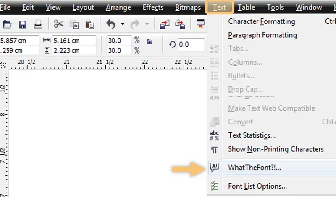The image size is (336, 197).
Task: Click the Print icon
Action: tap(38, 24)
